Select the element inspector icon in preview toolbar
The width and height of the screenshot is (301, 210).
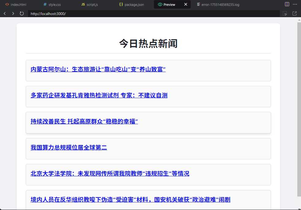tap(285, 13)
